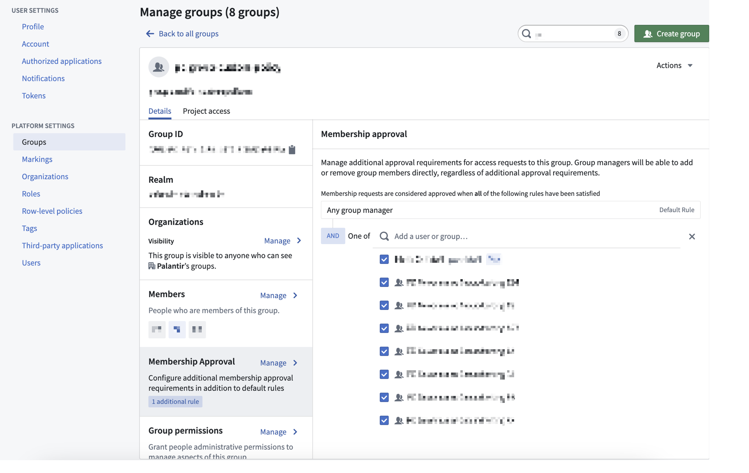Uncheck the second approver group checkbox
The width and height of the screenshot is (749, 473).
click(x=384, y=283)
